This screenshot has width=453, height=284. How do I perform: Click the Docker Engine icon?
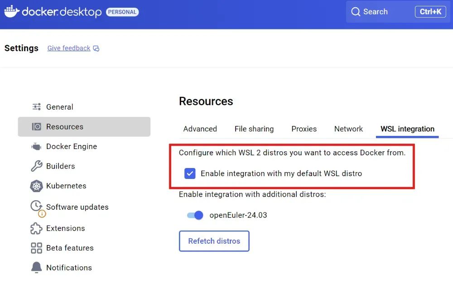point(36,146)
